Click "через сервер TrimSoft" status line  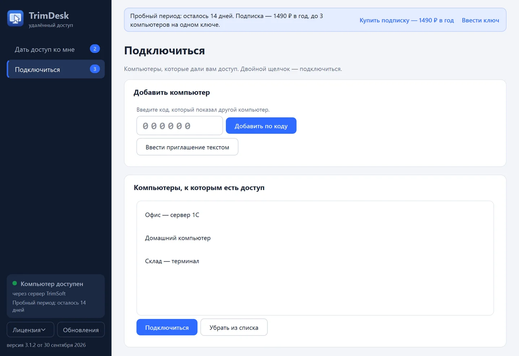pyautogui.click(x=39, y=294)
